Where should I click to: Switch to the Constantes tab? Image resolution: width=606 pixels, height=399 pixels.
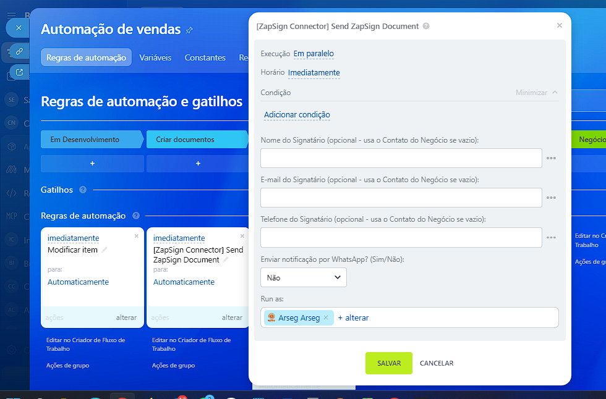(x=205, y=57)
